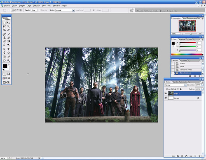Screen dimensions: 206x160
Task: Switch to the Histograma tab
Action: [192, 18]
